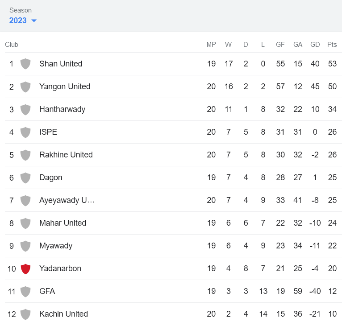Click the GFA shield icon
The width and height of the screenshot is (342, 326).
[25, 291]
